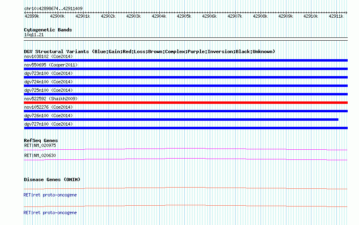Select the nsv1038102 blue gain bar

tap(186, 60)
